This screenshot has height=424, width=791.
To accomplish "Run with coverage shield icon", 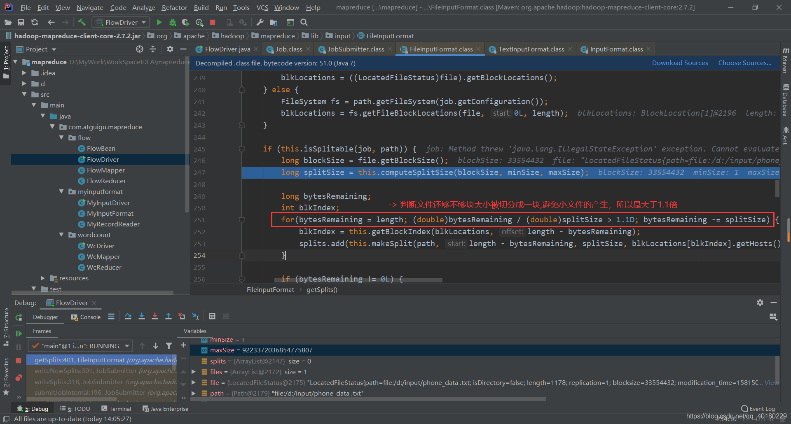I will point(186,22).
